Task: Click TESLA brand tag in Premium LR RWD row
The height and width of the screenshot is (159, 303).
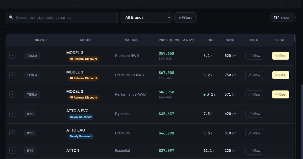Action: (x=32, y=75)
